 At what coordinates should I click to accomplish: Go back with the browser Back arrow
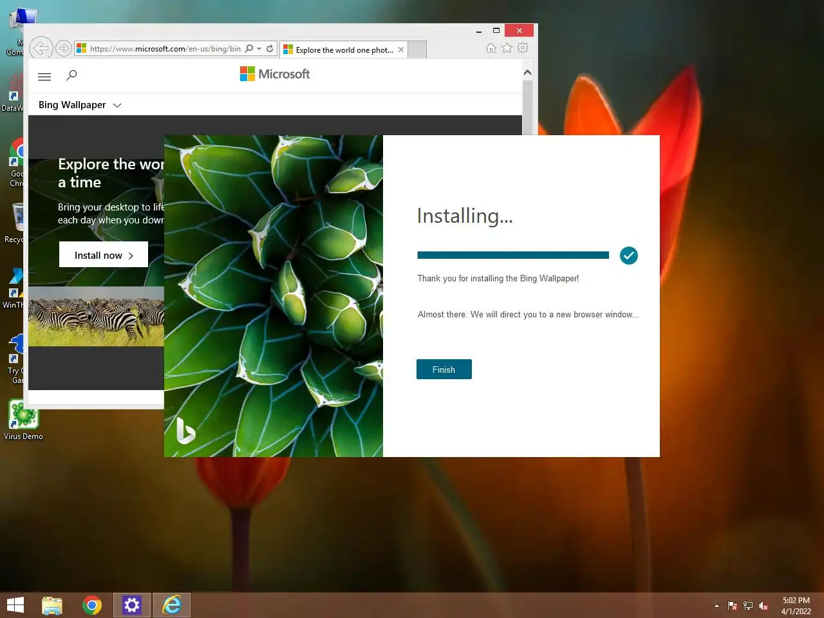click(x=41, y=48)
